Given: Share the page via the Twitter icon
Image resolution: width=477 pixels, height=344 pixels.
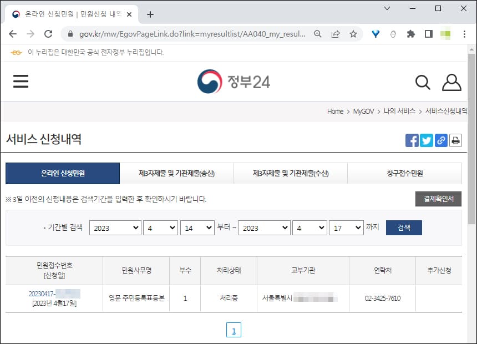Looking at the screenshot, I should tap(427, 140).
